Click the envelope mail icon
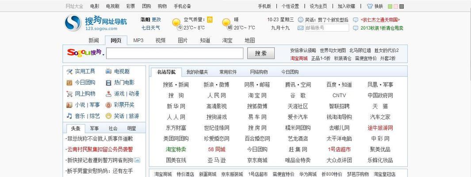Image resolution: width=471 pixels, height=177 pixels. [300, 28]
